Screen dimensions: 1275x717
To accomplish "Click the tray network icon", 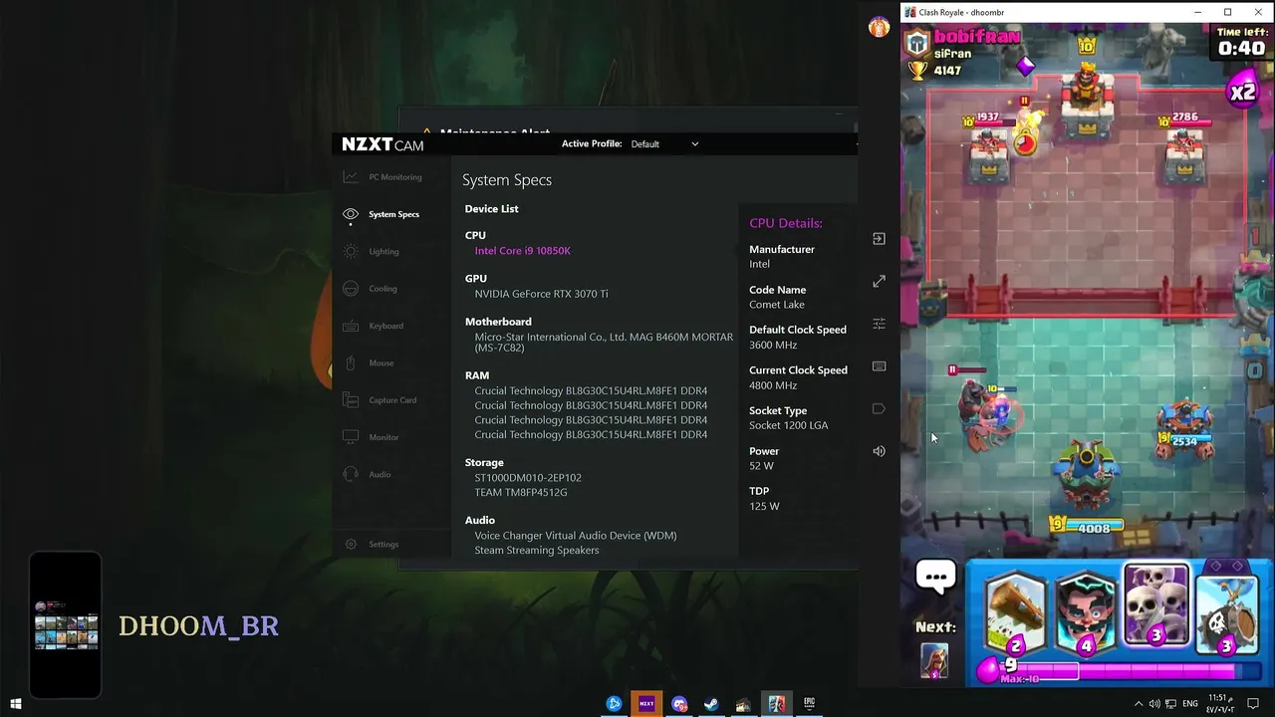I will pos(1170,704).
